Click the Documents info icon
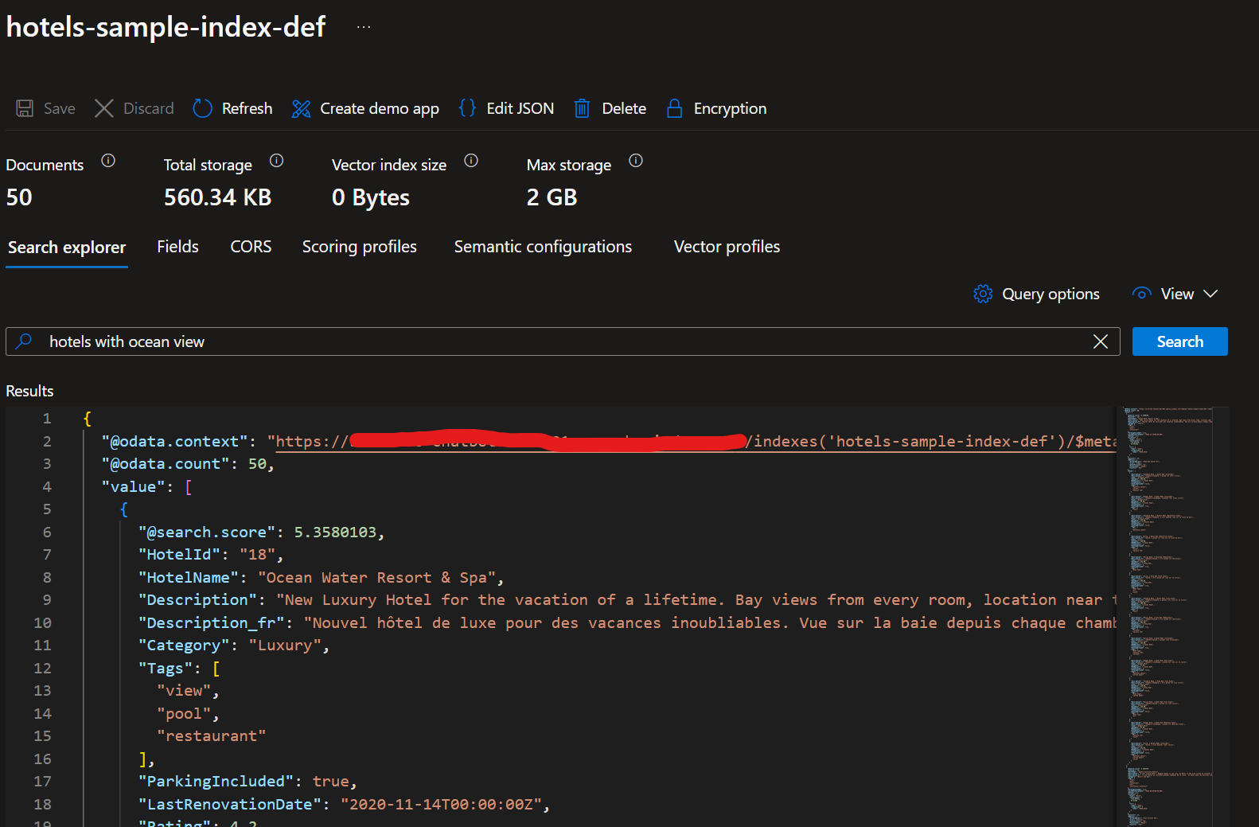Viewport: 1259px width, 827px height. coord(108,161)
